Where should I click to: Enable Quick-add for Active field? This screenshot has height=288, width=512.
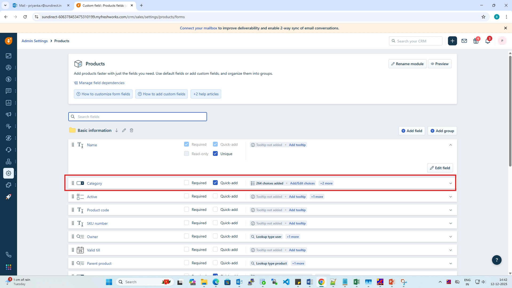215,196
